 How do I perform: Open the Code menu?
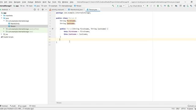coord(24,2)
